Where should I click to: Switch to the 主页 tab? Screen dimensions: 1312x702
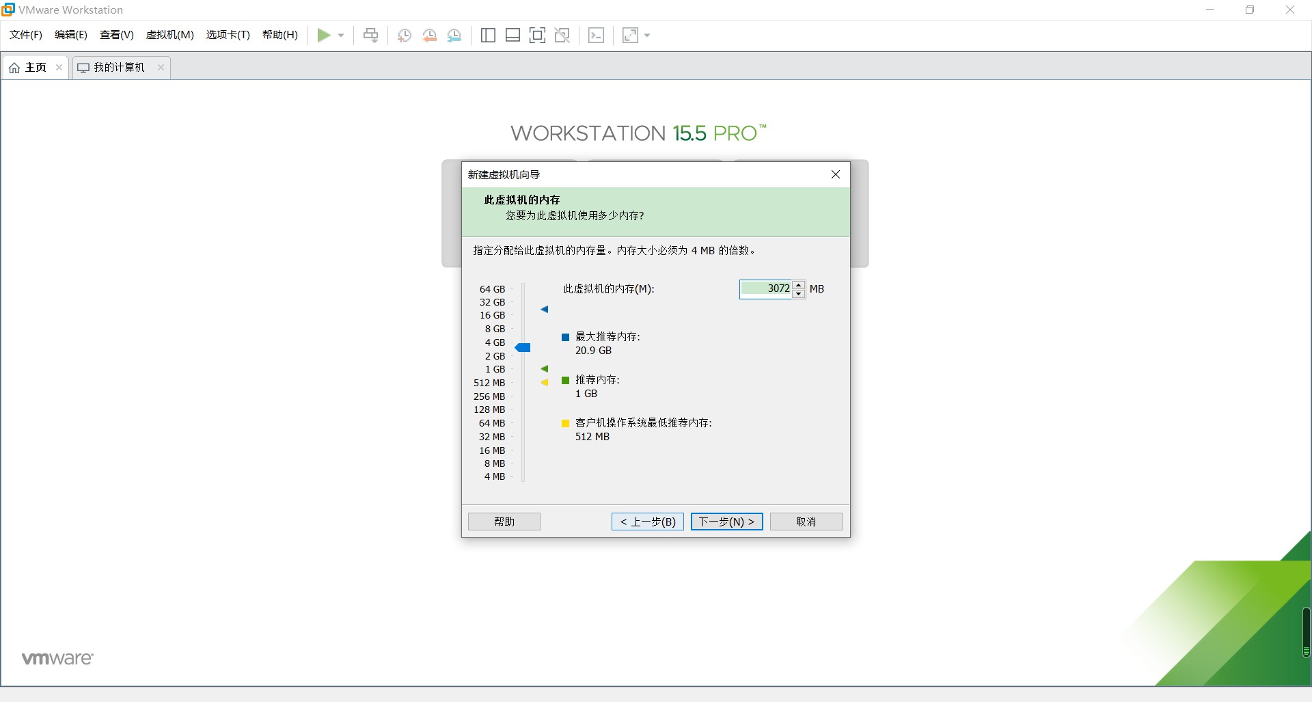(36, 67)
